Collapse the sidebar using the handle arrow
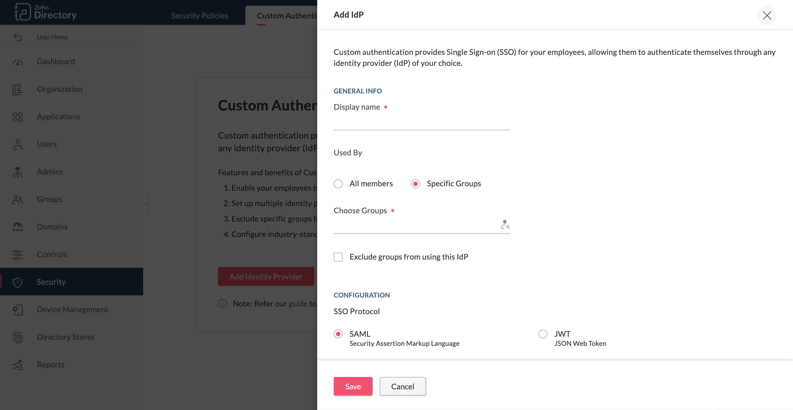This screenshot has height=410, width=793. click(146, 203)
